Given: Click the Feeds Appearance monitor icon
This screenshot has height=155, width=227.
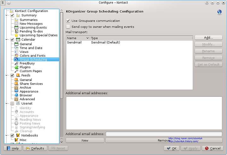Looking at the screenshot, I should click(x=16, y=91).
